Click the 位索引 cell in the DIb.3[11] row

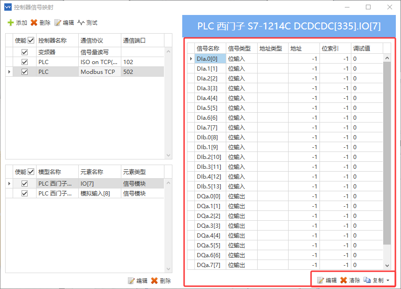pos(335,166)
